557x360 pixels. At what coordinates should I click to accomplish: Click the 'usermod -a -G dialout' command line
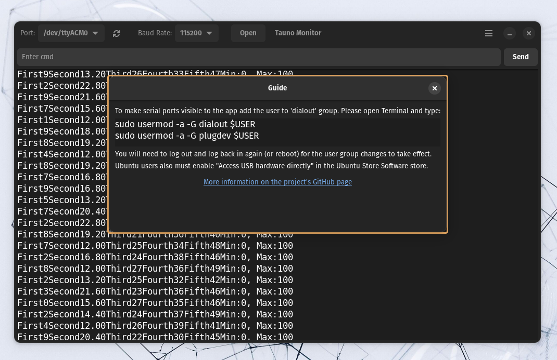(185, 124)
